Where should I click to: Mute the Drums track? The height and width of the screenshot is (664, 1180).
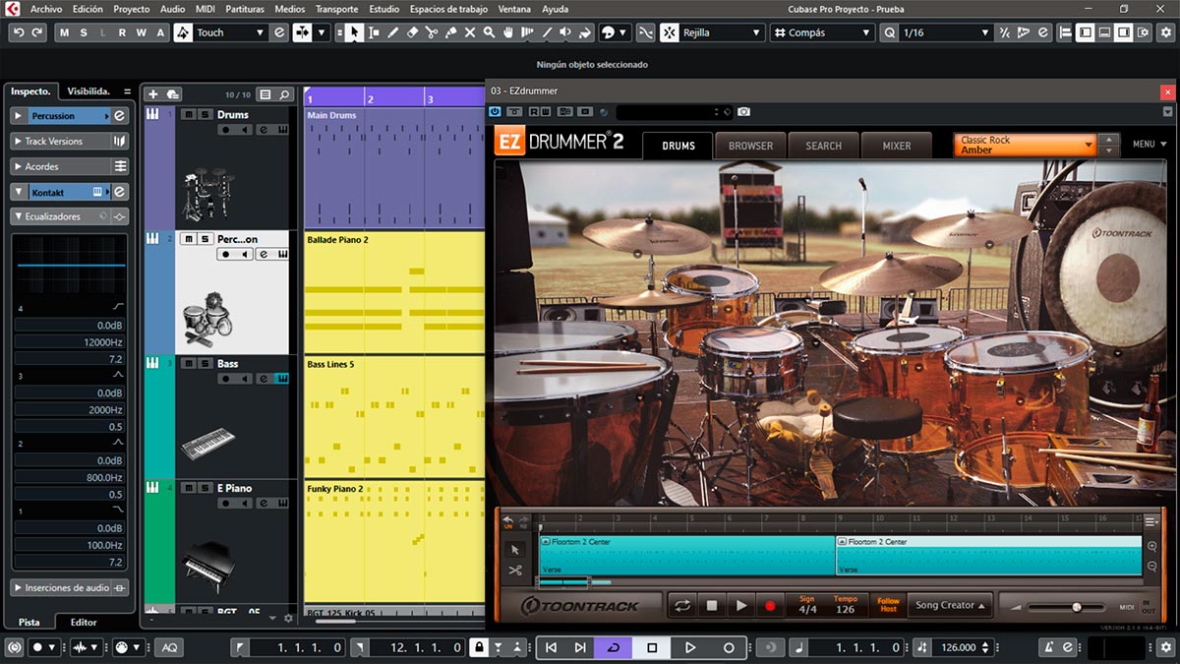click(x=188, y=115)
